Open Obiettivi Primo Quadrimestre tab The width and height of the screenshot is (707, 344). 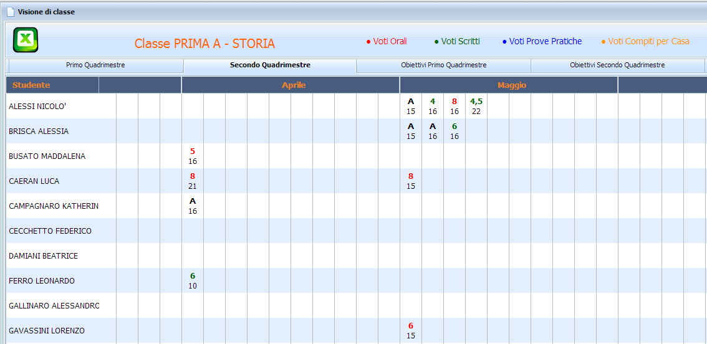443,65
